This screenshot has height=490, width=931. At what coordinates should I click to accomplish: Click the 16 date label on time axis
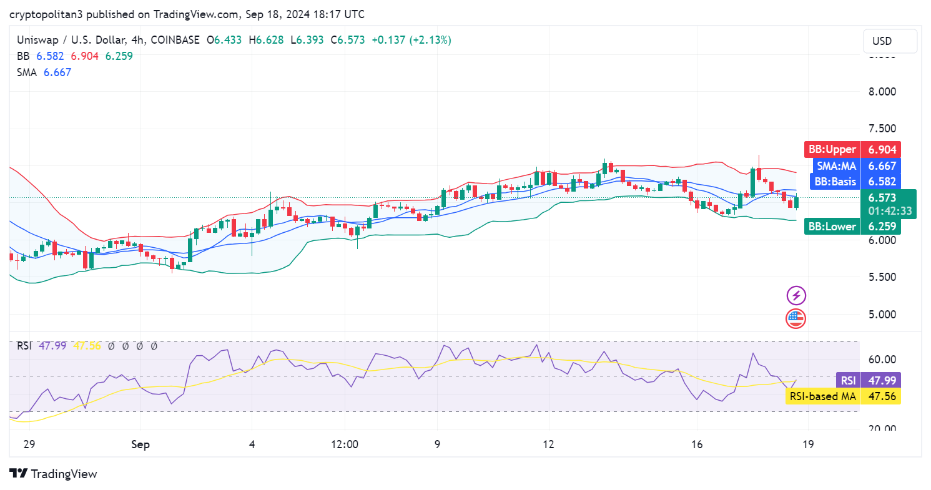(697, 444)
